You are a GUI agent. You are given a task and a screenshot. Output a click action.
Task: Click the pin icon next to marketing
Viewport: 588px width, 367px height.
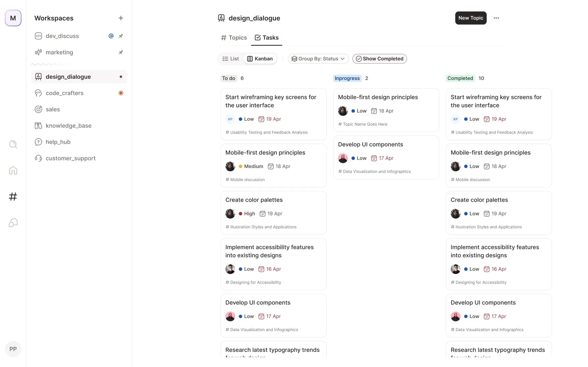(x=121, y=52)
